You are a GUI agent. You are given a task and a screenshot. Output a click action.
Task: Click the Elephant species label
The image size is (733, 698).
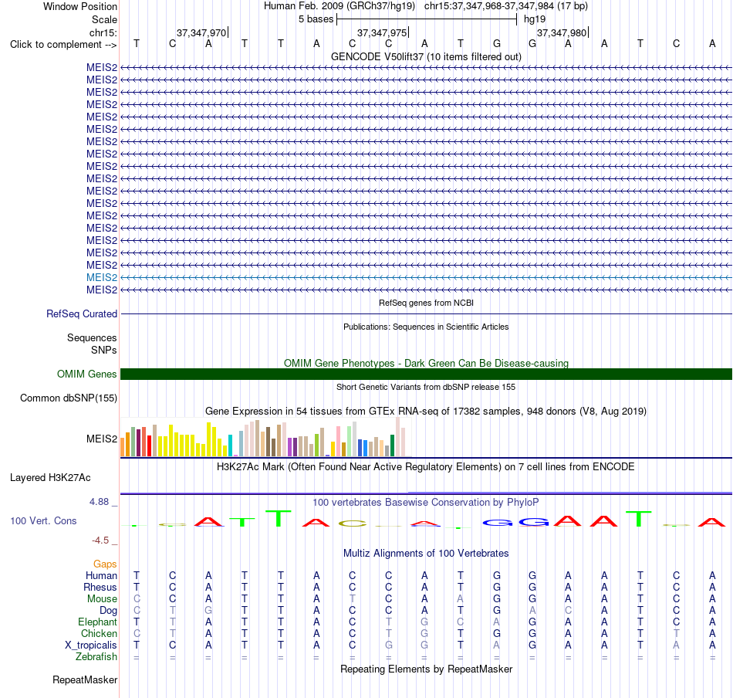[97, 622]
